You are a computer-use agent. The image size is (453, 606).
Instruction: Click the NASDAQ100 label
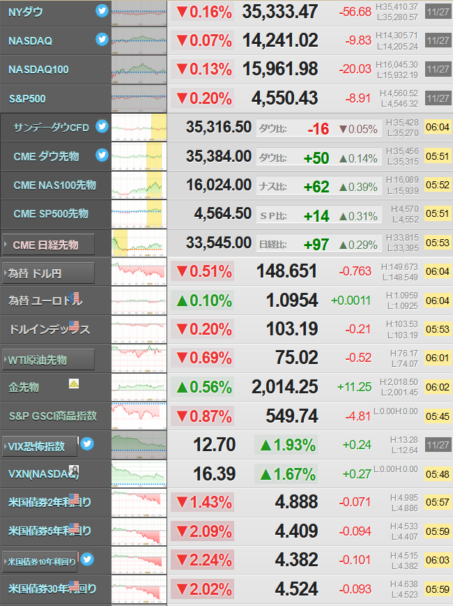38,70
